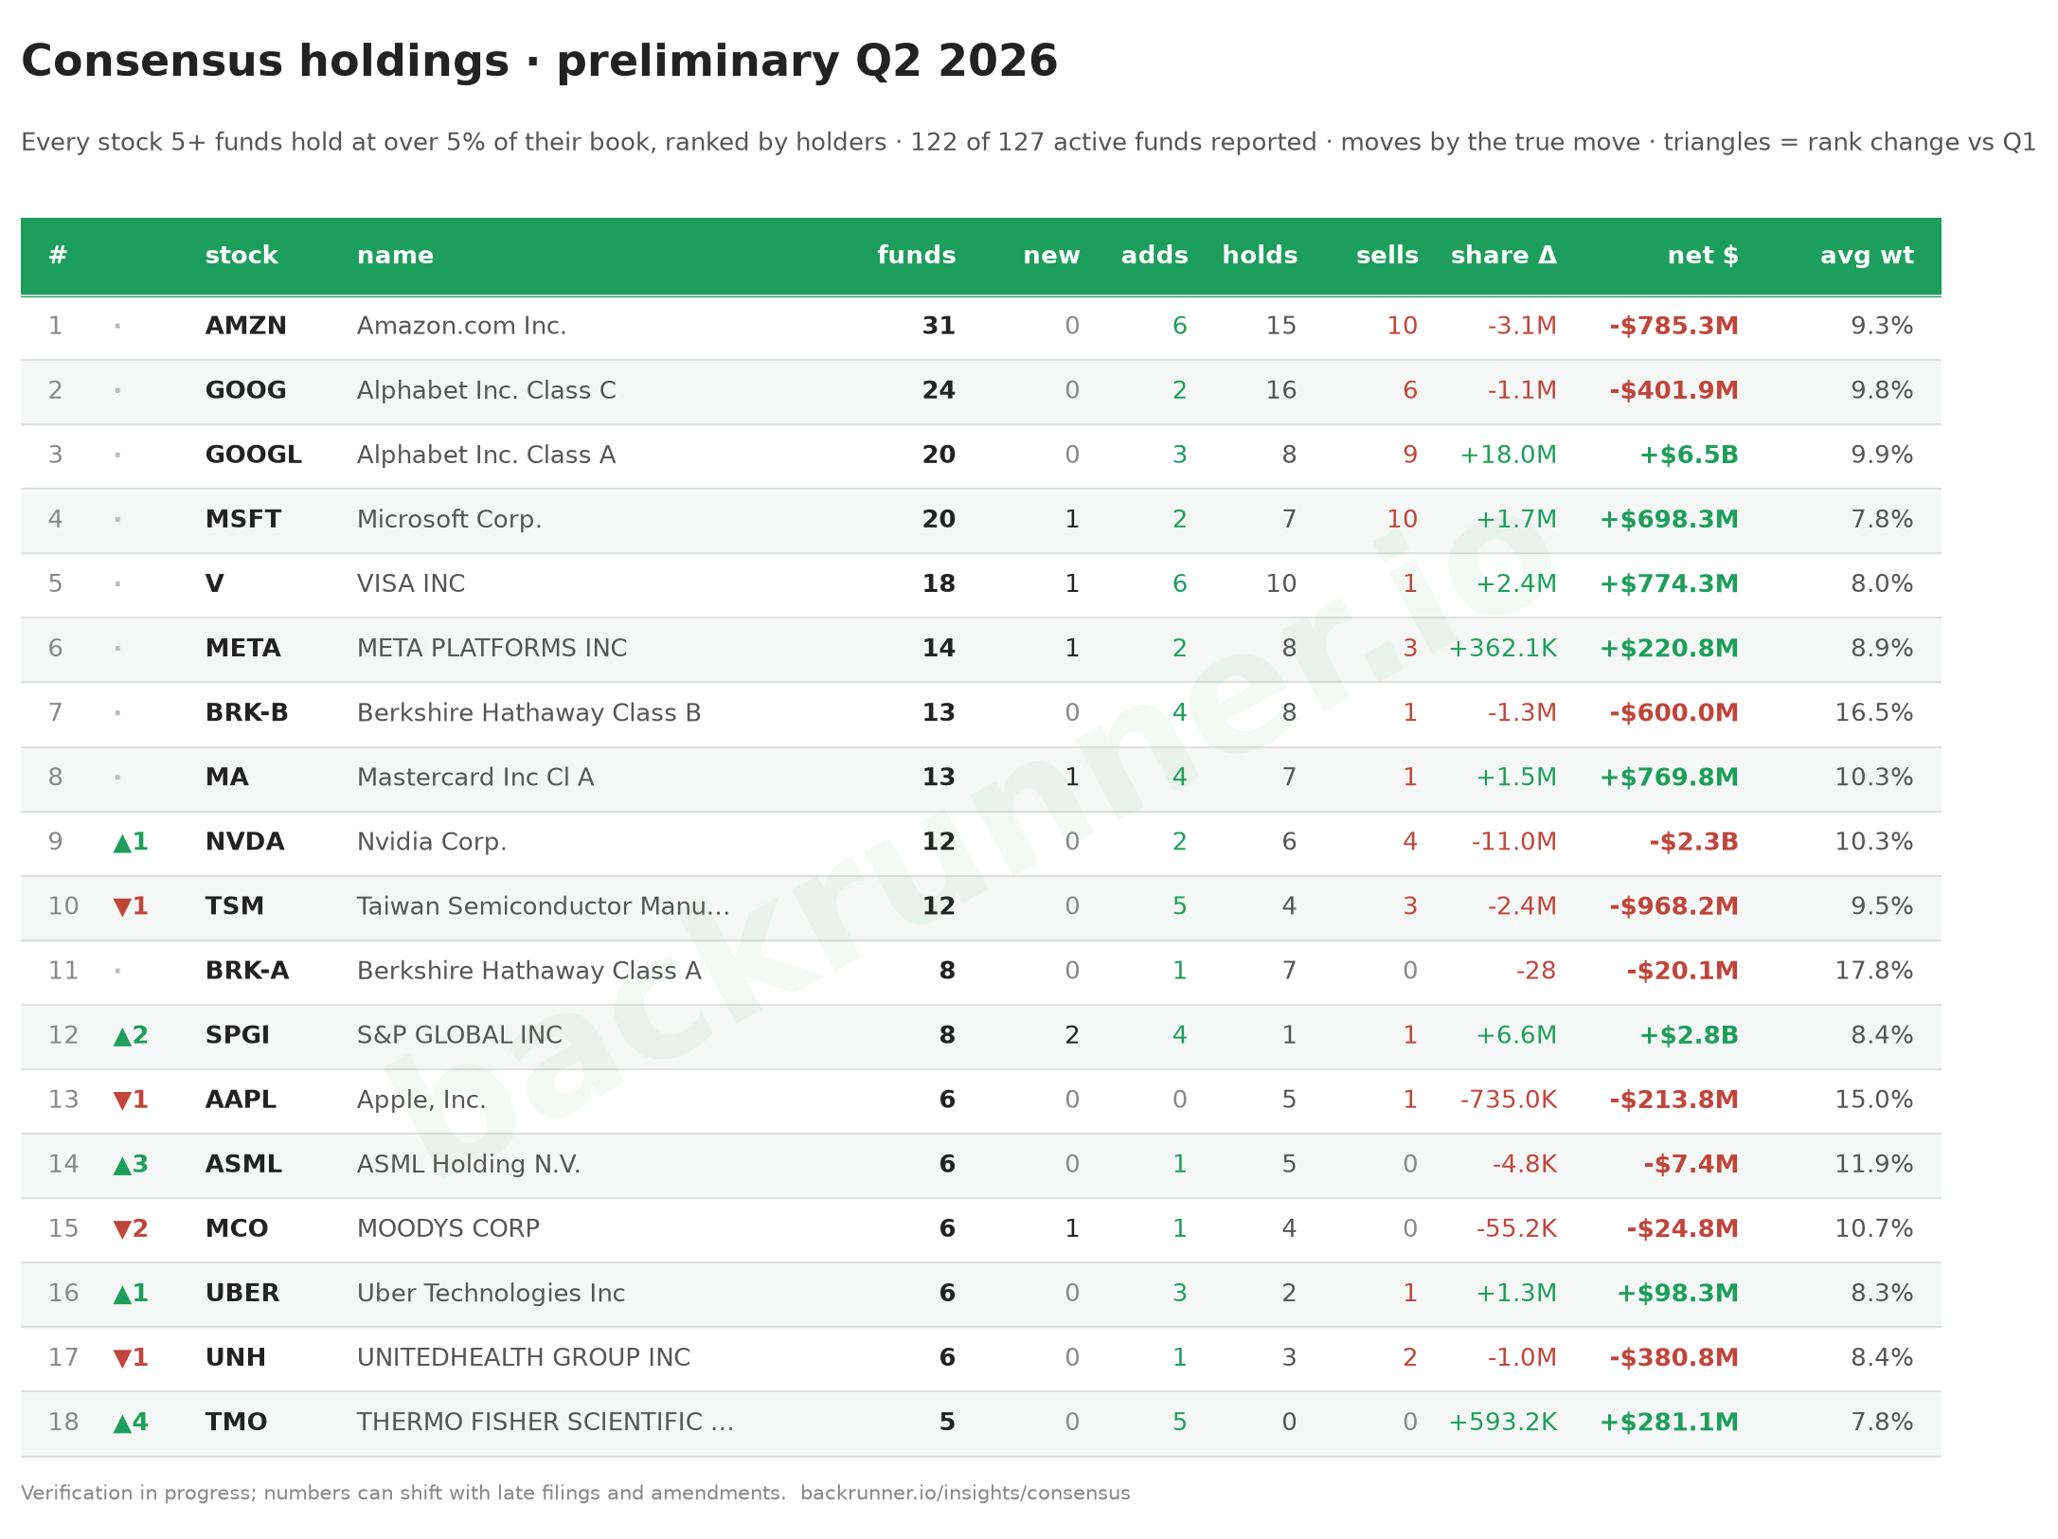Select the Microsoft Corp. name cell
This screenshot has width=2058, height=1539.
pyautogui.click(x=449, y=519)
